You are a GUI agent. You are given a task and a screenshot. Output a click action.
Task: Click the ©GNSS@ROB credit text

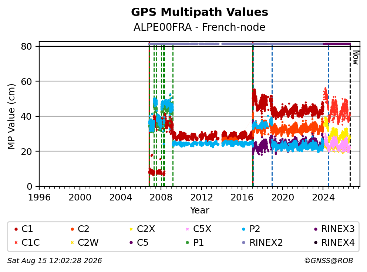coord(329,261)
